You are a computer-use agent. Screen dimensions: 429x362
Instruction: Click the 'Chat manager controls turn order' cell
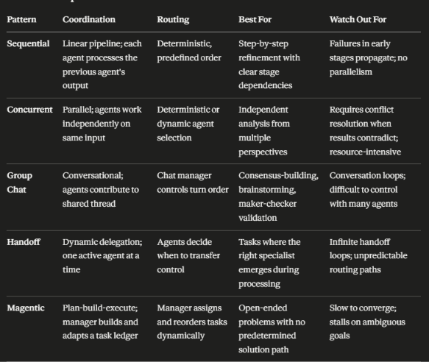click(x=193, y=182)
